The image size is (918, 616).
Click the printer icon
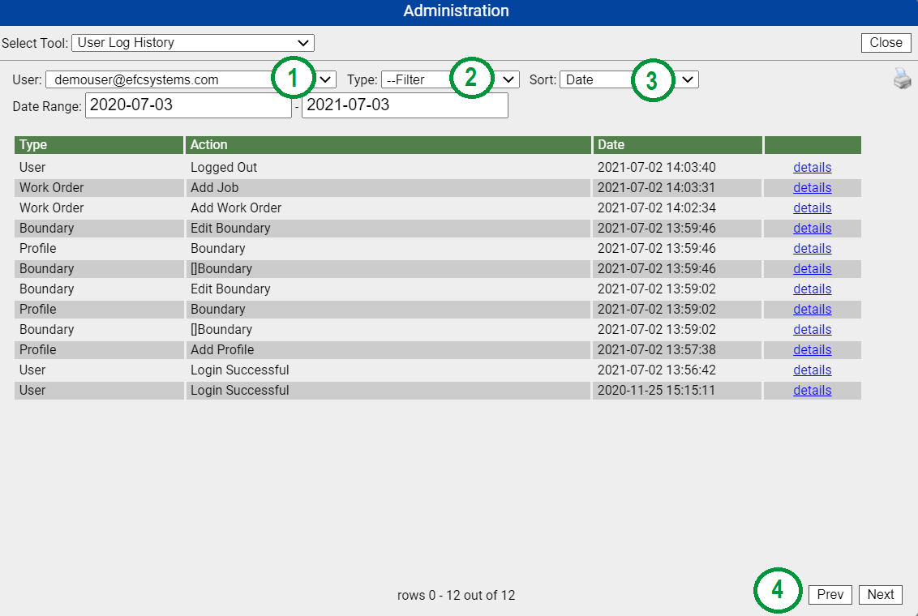[x=903, y=79]
